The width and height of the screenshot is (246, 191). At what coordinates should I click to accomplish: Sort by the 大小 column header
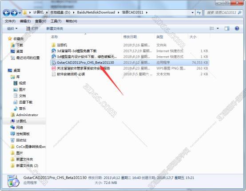click(193, 37)
